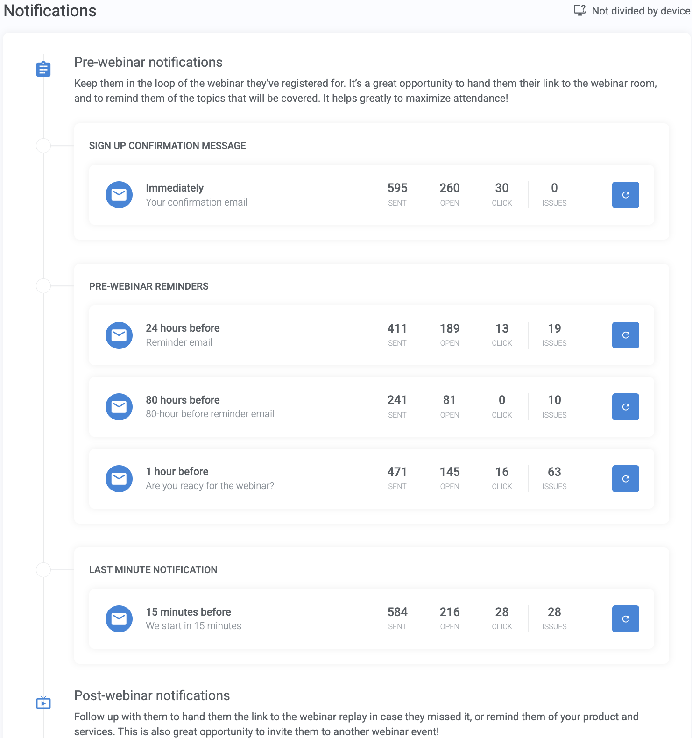The width and height of the screenshot is (692, 738).
Task: Refresh stats for the 15 minutes notification
Action: point(625,619)
